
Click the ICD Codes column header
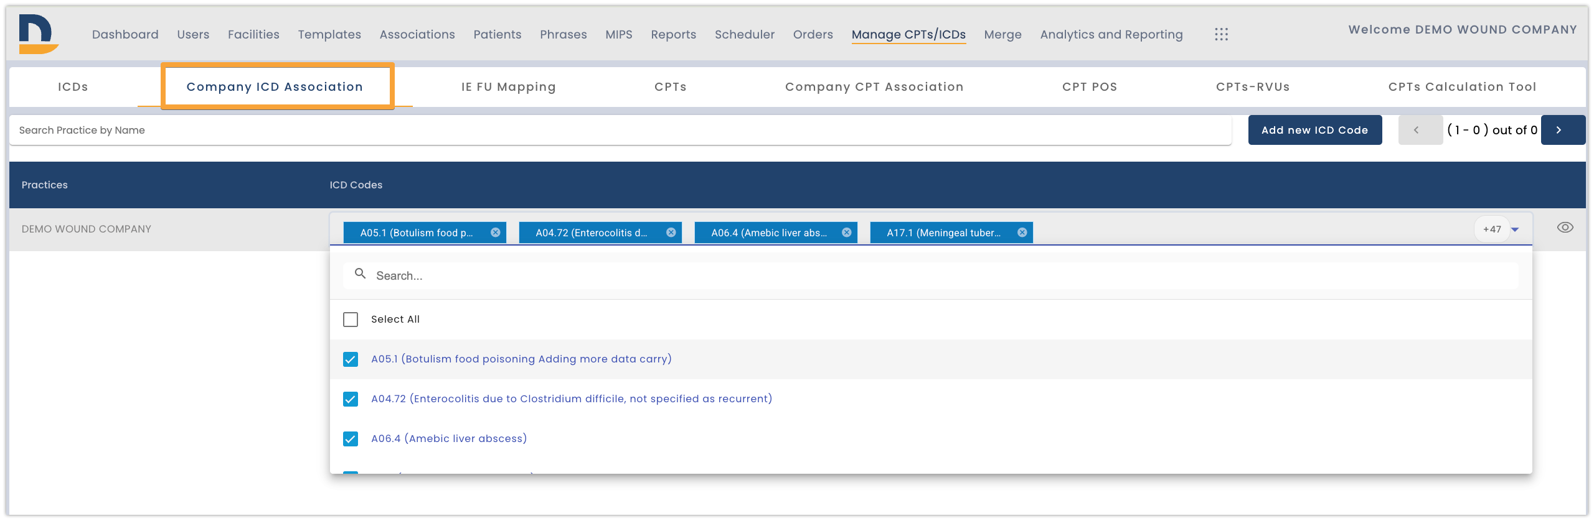[x=356, y=185]
